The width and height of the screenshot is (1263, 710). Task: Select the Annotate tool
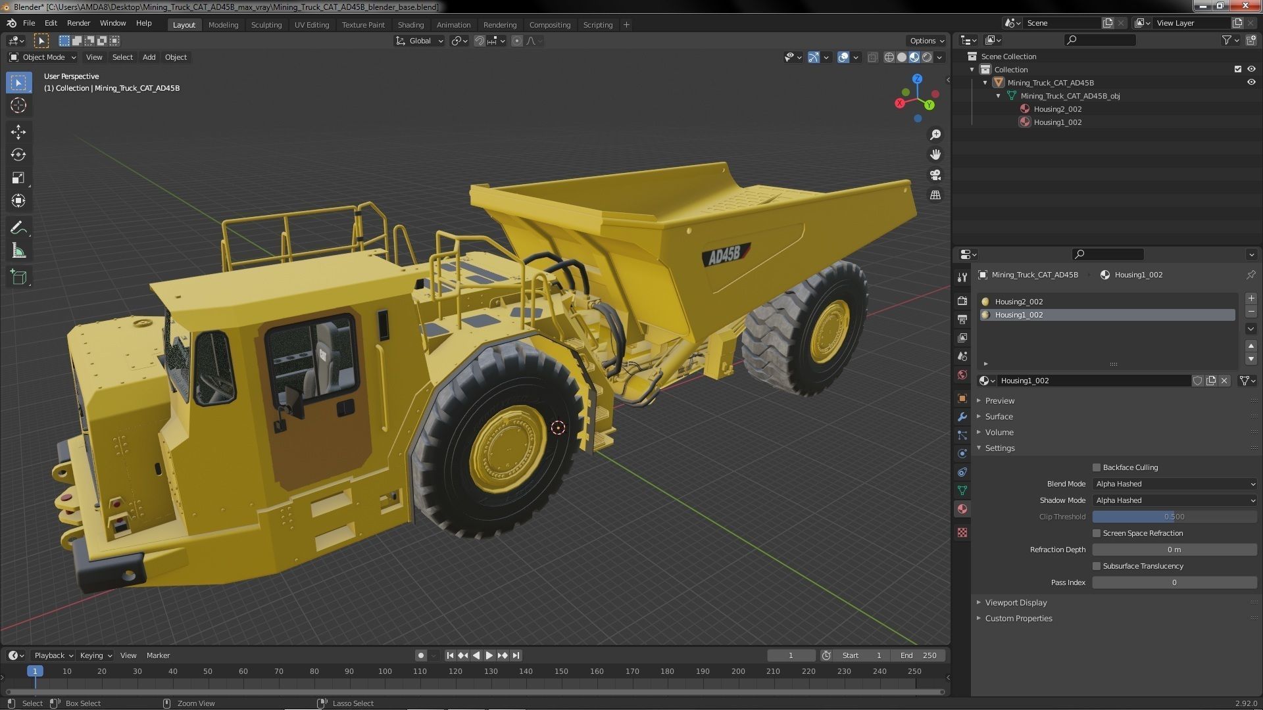18,228
